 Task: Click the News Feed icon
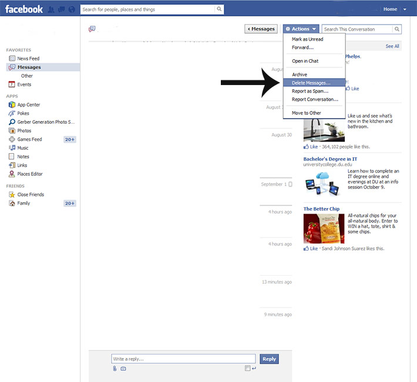(12, 59)
